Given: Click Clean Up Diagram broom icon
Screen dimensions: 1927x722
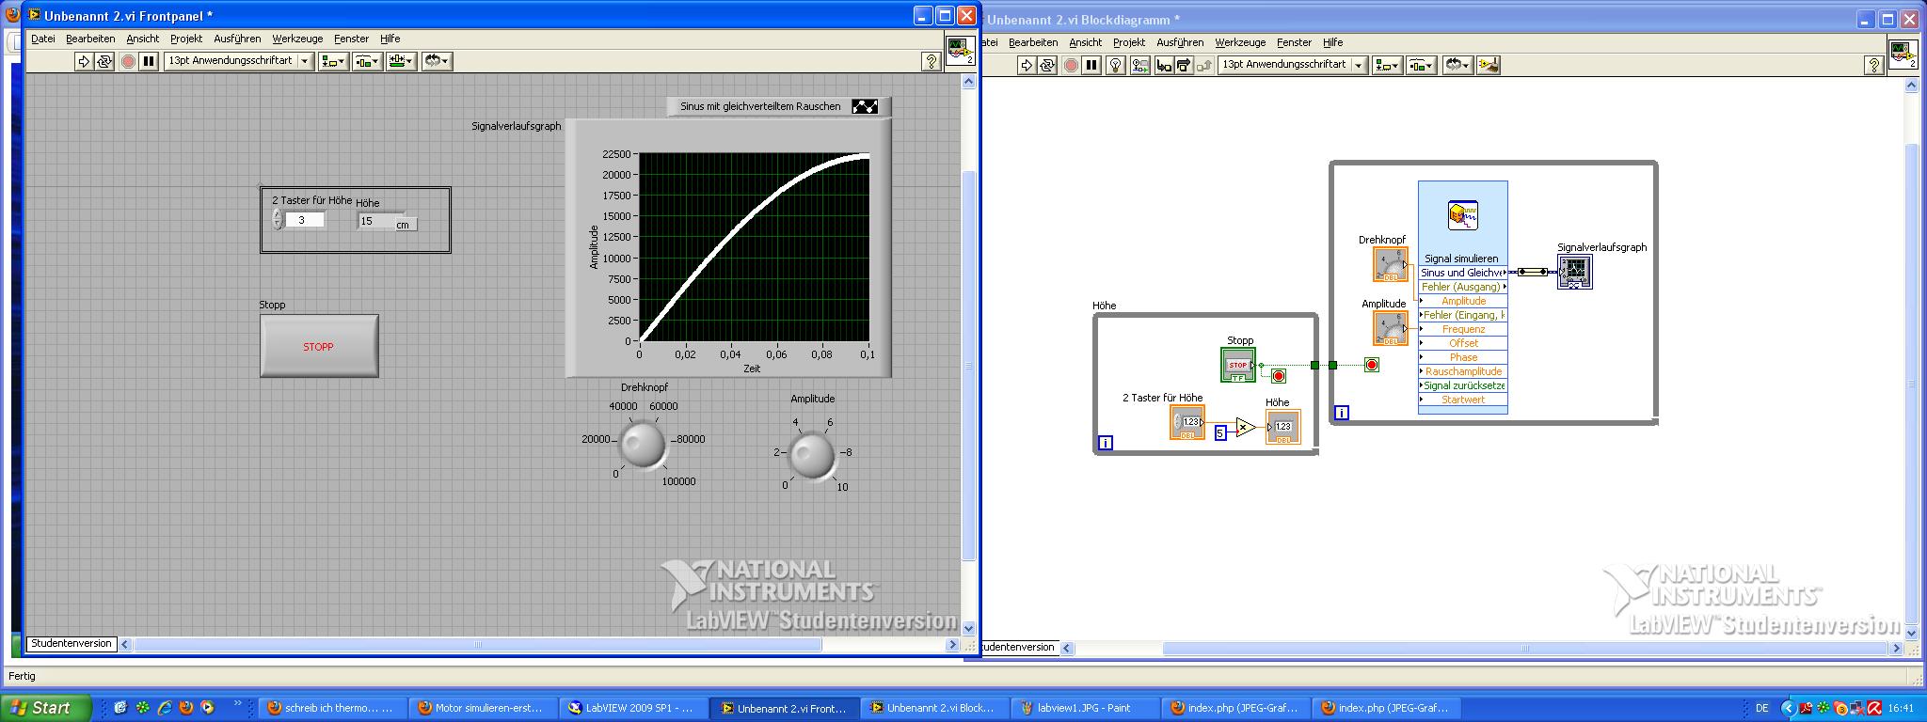Looking at the screenshot, I should (x=1489, y=65).
